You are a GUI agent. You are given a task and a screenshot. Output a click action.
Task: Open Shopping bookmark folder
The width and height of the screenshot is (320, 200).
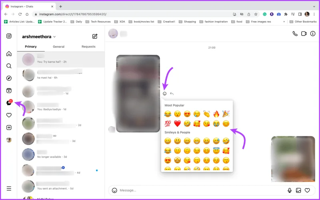[187, 22]
